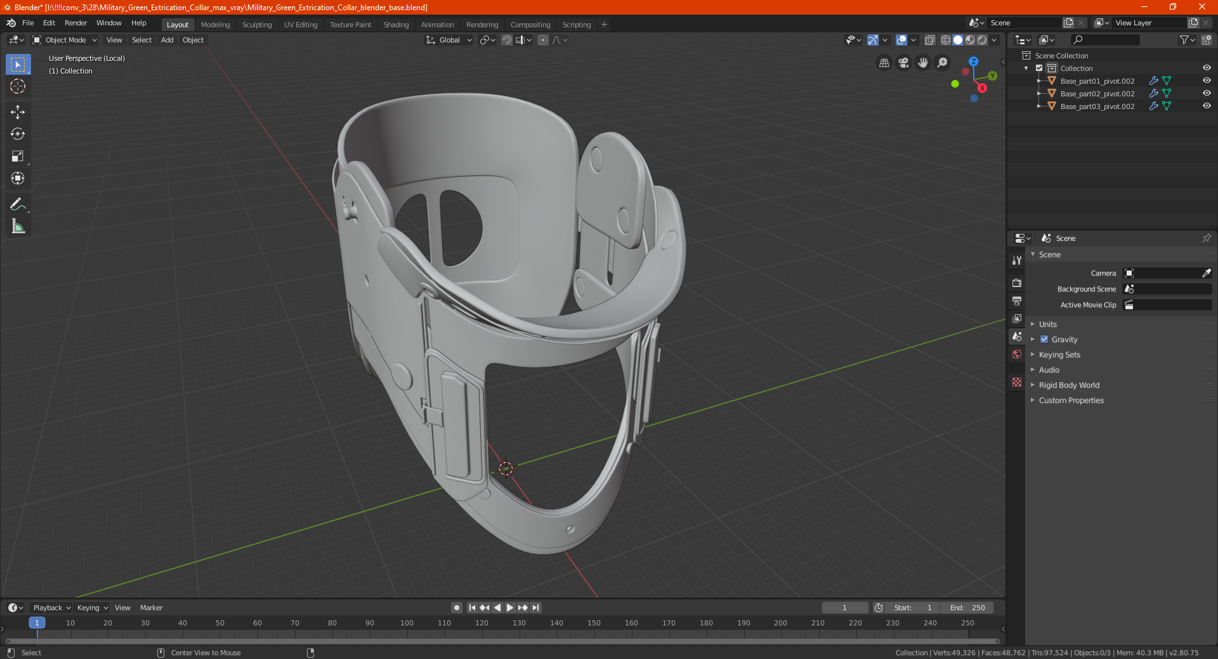This screenshot has width=1218, height=659.
Task: Switch to the Modeling workspace tab
Action: (215, 25)
